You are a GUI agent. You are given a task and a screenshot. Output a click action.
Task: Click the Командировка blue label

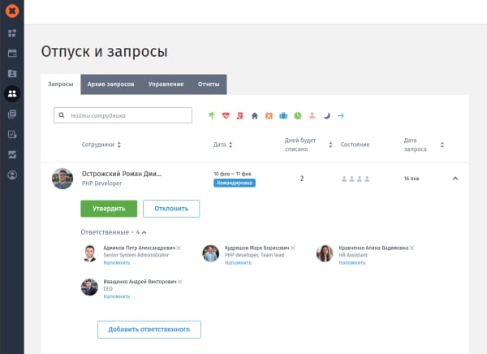235,183
